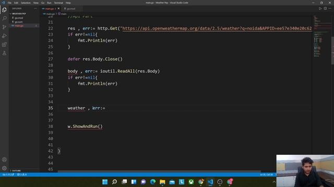Click w.ShowAndRun() on line 38

(x=85, y=126)
